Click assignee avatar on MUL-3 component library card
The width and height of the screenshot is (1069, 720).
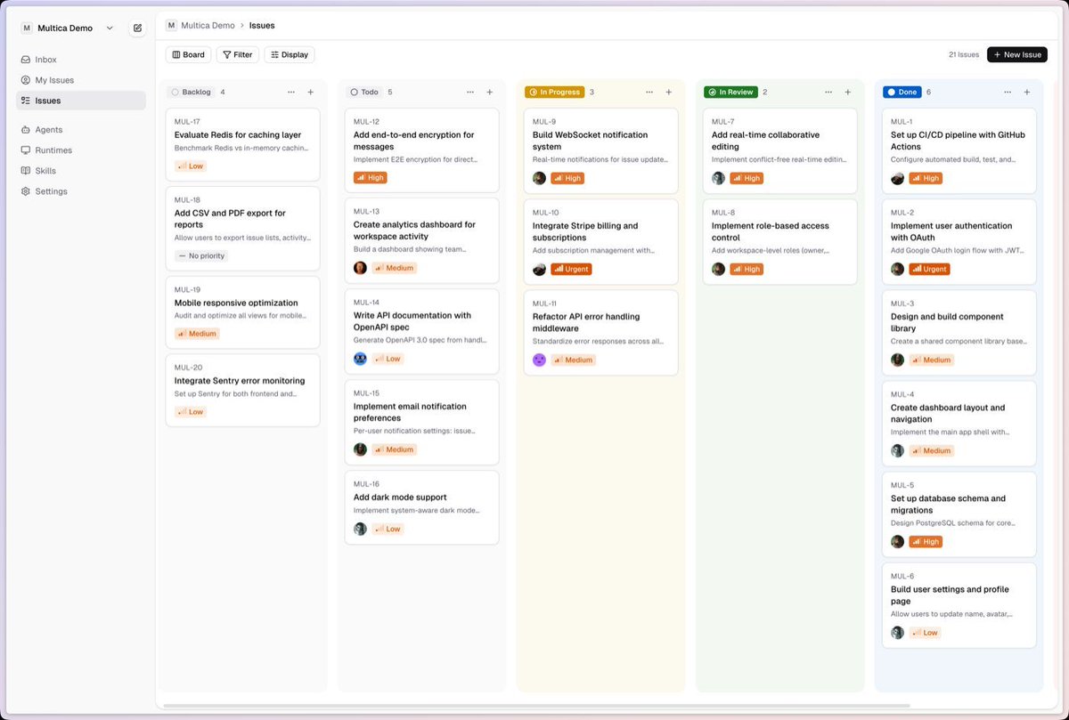897,360
